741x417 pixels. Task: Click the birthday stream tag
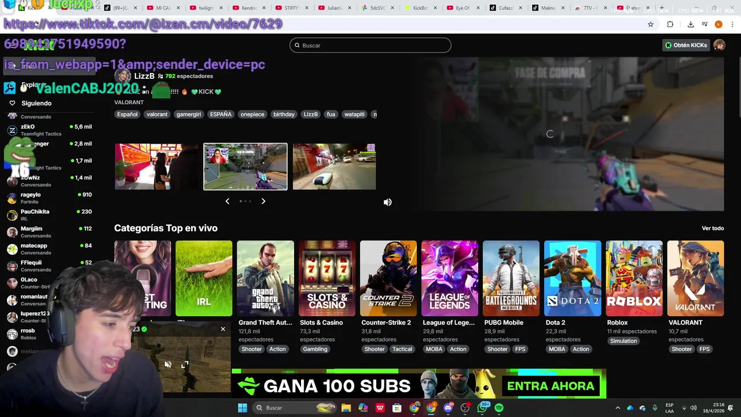(284, 114)
